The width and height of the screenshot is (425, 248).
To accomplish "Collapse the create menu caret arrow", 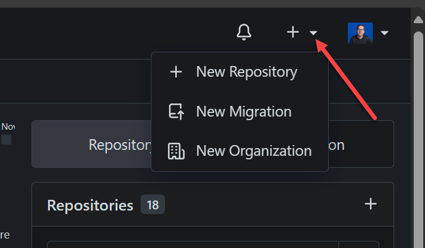I will point(313,33).
